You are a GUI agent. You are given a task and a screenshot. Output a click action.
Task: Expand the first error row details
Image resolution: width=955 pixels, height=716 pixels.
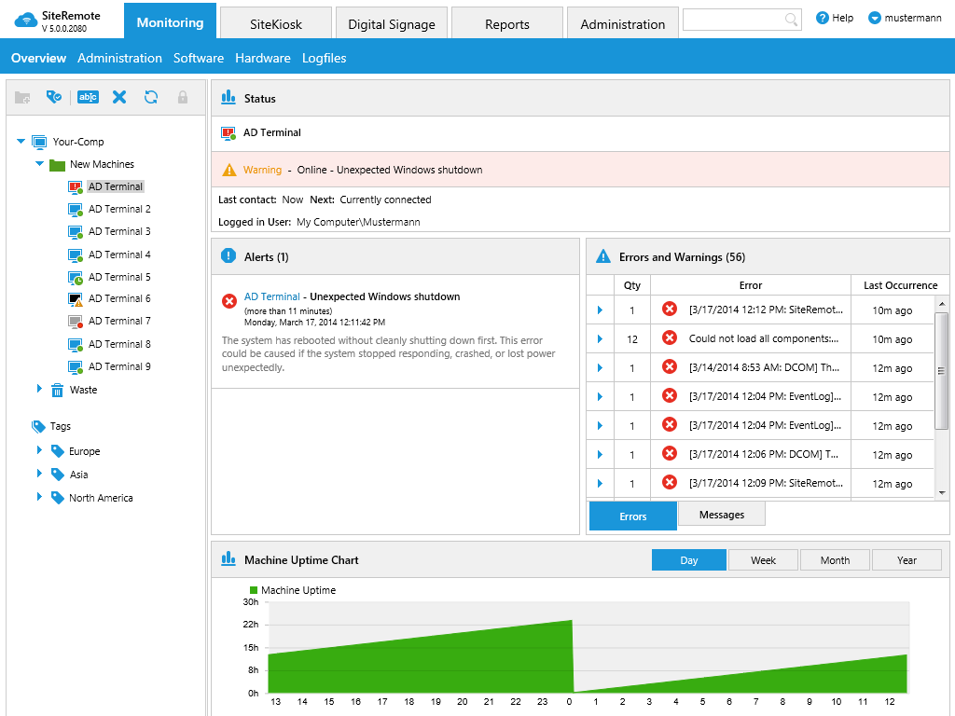(x=600, y=310)
